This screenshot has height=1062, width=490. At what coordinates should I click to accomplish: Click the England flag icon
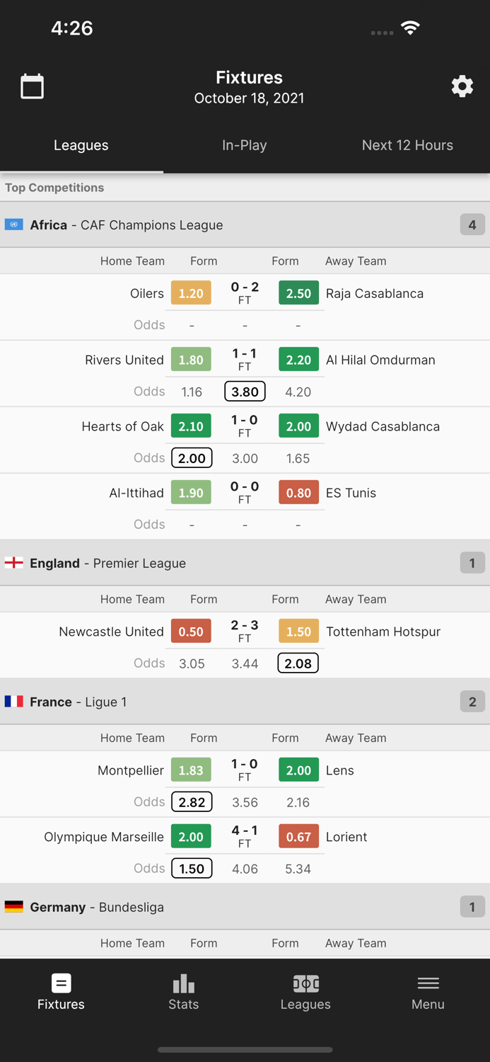tap(13, 563)
